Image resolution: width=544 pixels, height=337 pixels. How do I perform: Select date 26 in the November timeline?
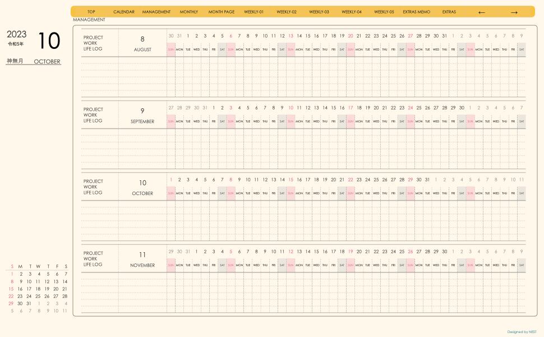[x=411, y=252]
